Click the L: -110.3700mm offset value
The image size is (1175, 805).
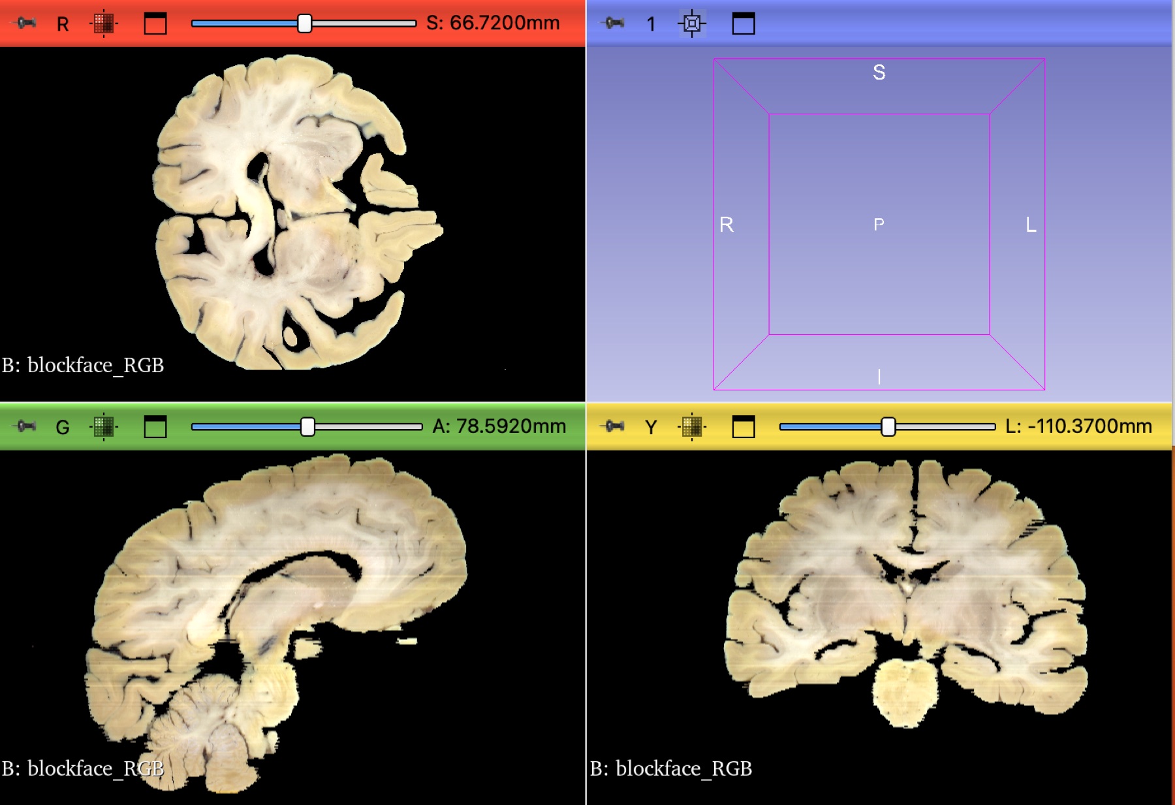point(1078,426)
